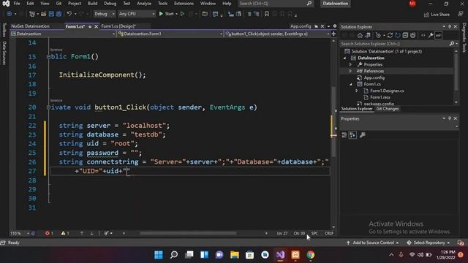The image size is (468, 263).
Task: Open Google Chrome from taskbar
Action: pos(310,255)
